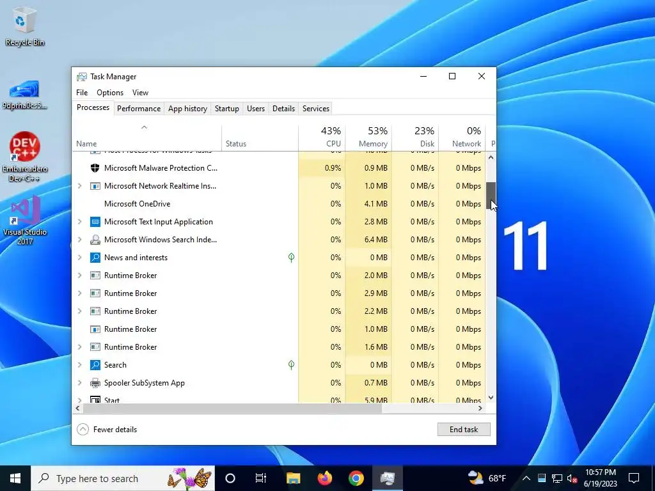This screenshot has height=491, width=655.
Task: Click the News and interests magnifier icon
Action: point(95,258)
